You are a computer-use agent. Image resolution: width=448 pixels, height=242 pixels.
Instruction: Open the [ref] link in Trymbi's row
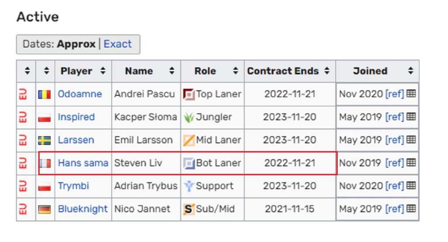pos(395,186)
